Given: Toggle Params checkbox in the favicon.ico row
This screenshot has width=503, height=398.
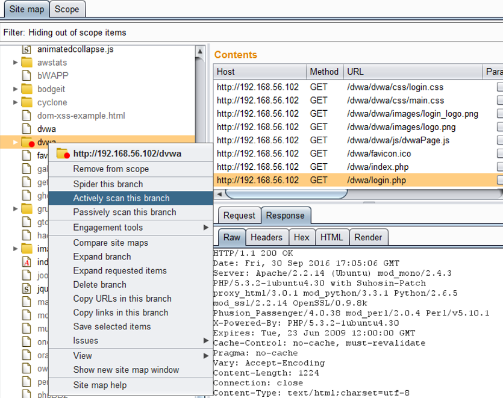Looking at the screenshot, I should (x=500, y=154).
